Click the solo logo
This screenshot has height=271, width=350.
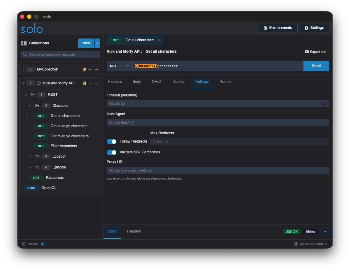(x=31, y=28)
